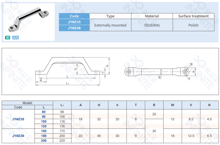Click the blue Code header cell
Screen dimensions: 220x145
click(x=74, y=16)
